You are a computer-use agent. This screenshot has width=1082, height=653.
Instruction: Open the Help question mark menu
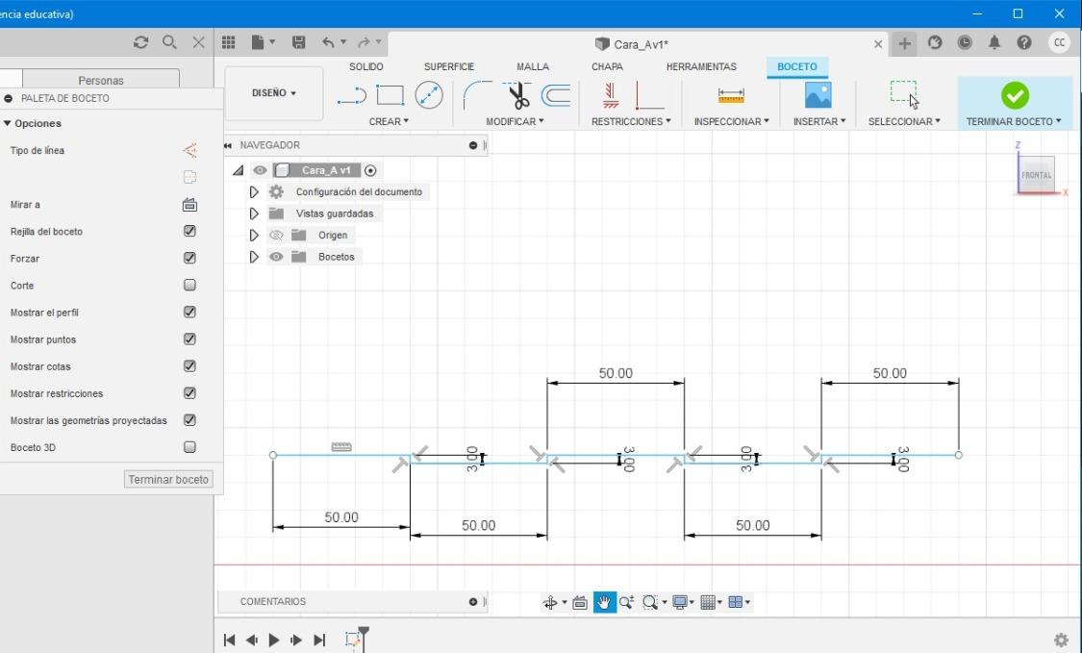point(1024,43)
